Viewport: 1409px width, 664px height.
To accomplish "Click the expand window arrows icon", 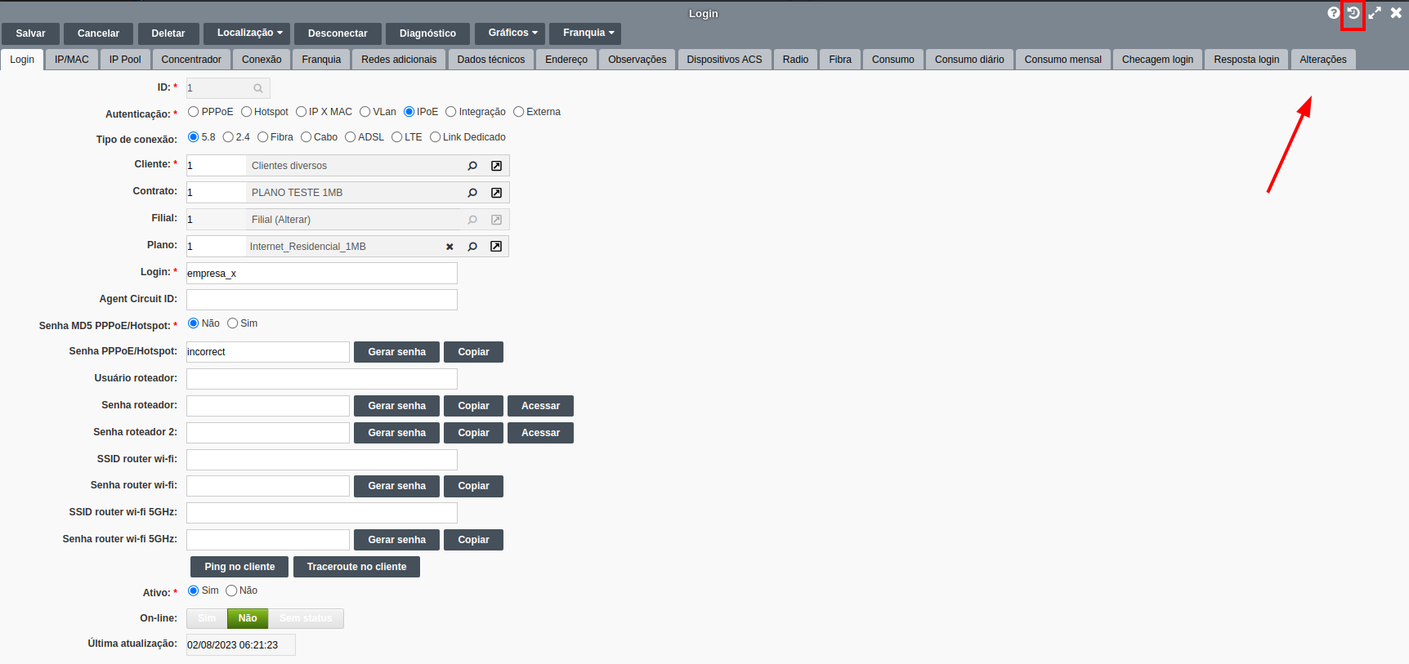I will (x=1375, y=13).
